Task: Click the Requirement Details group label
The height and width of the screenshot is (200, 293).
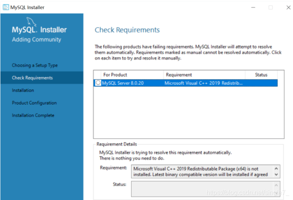Action: click(x=117, y=144)
